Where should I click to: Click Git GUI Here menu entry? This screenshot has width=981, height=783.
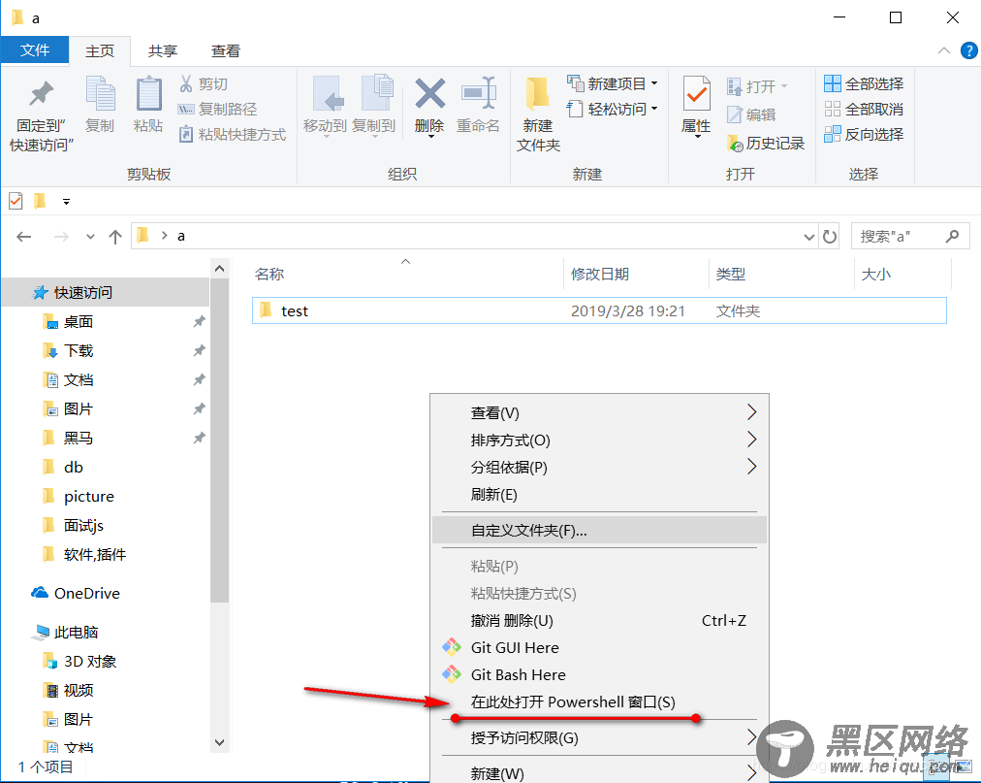599,648
